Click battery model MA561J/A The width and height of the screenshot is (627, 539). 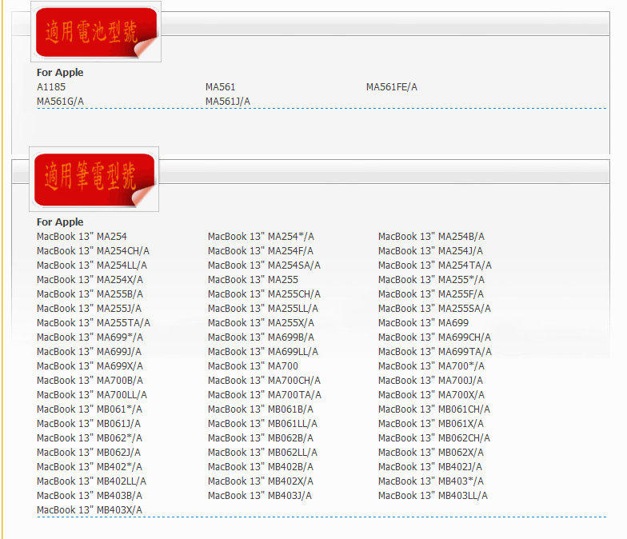pyautogui.click(x=227, y=101)
